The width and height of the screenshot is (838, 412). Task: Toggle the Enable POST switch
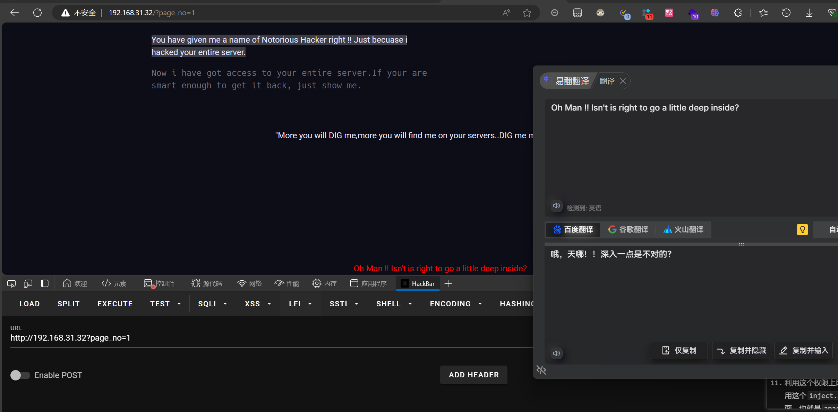(x=20, y=375)
